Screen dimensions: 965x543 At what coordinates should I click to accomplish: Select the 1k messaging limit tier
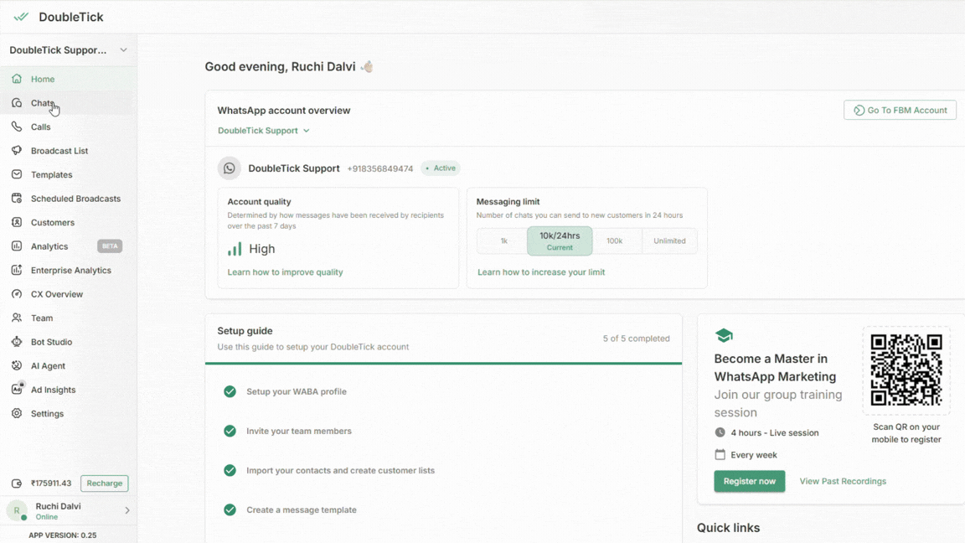[503, 241]
